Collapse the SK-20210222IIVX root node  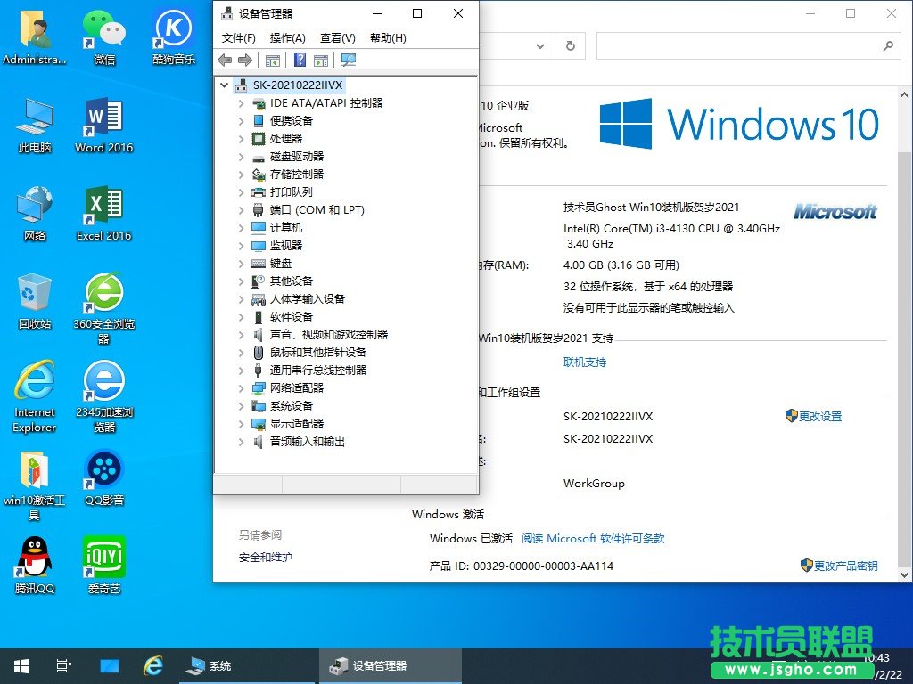(224, 85)
